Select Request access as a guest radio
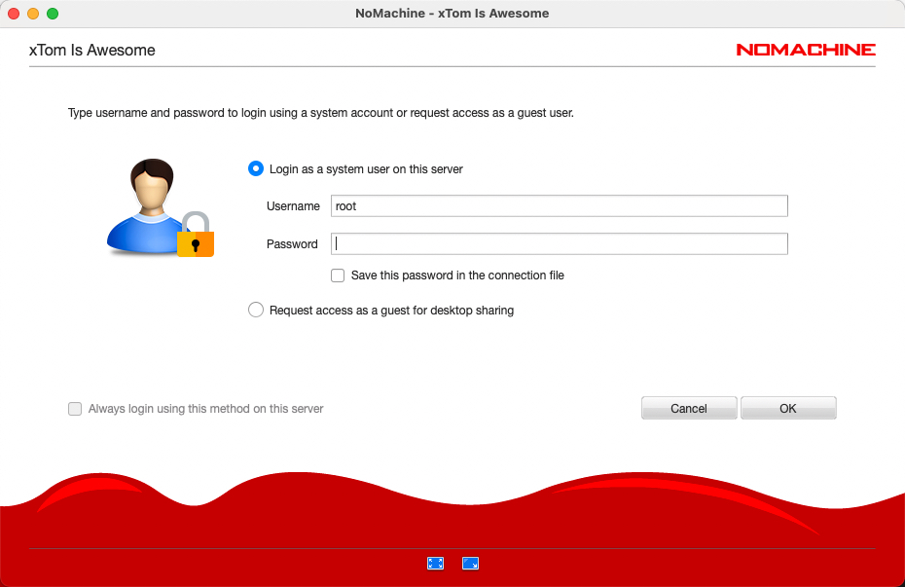 (x=256, y=310)
